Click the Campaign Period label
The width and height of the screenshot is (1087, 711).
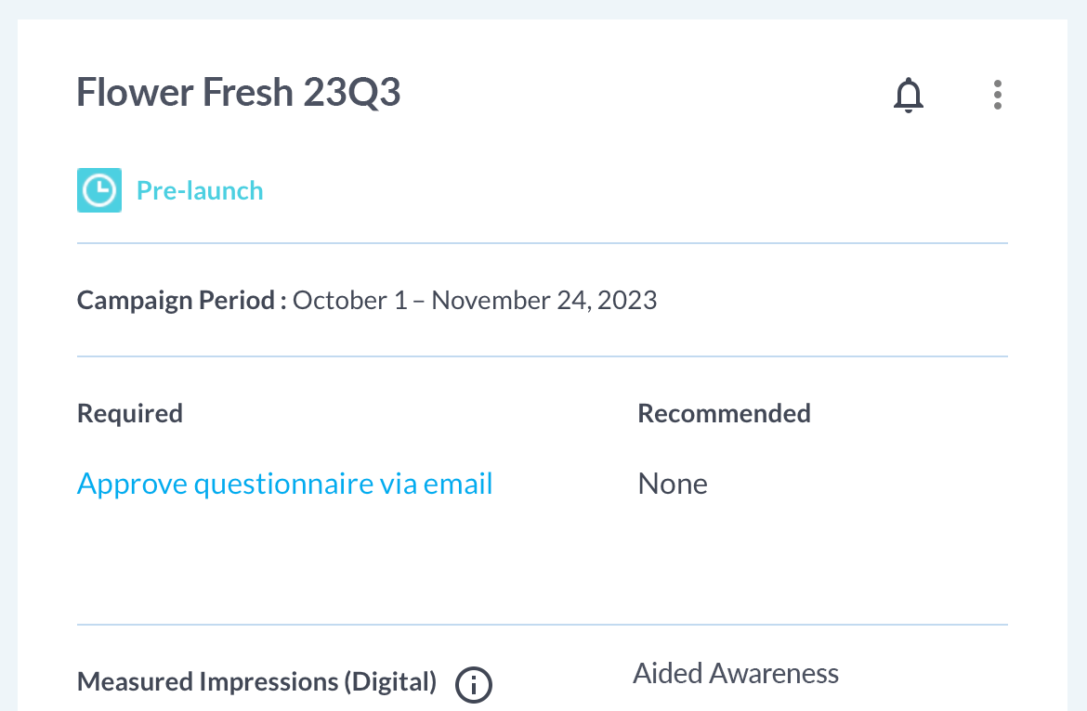[181, 301]
